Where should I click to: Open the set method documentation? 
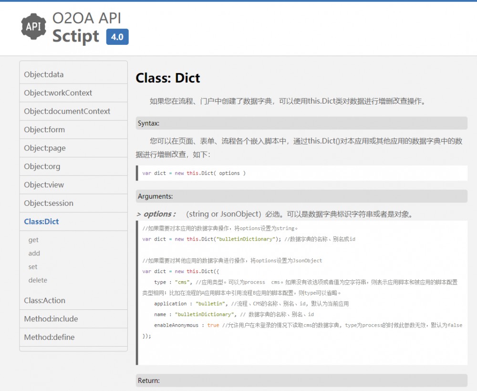(x=32, y=267)
